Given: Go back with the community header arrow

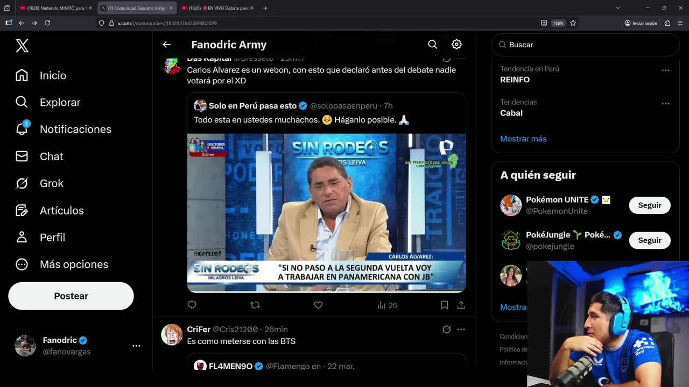Looking at the screenshot, I should point(167,45).
